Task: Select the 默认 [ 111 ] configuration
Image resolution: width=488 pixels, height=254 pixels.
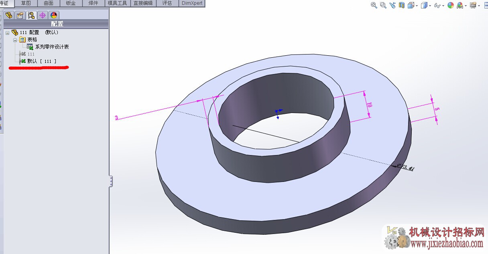Action: pos(42,61)
